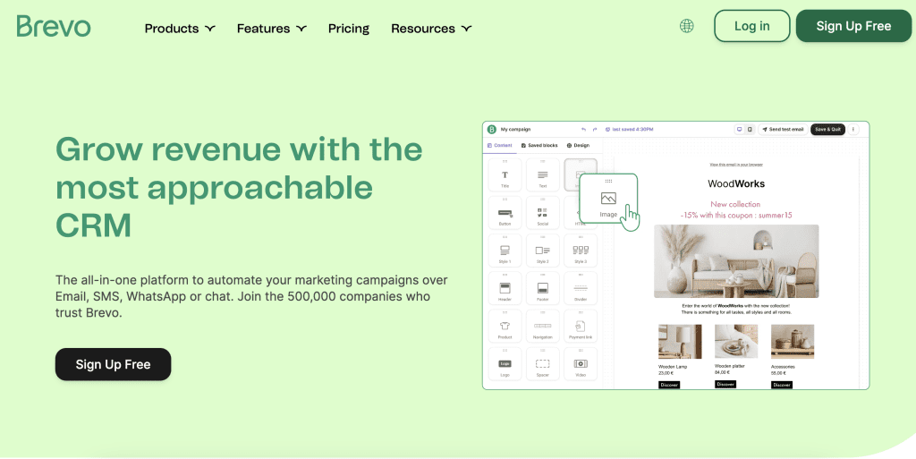Screen dimensions: 916x459
Task: Open the three-dot more options menu
Action: 853,130
